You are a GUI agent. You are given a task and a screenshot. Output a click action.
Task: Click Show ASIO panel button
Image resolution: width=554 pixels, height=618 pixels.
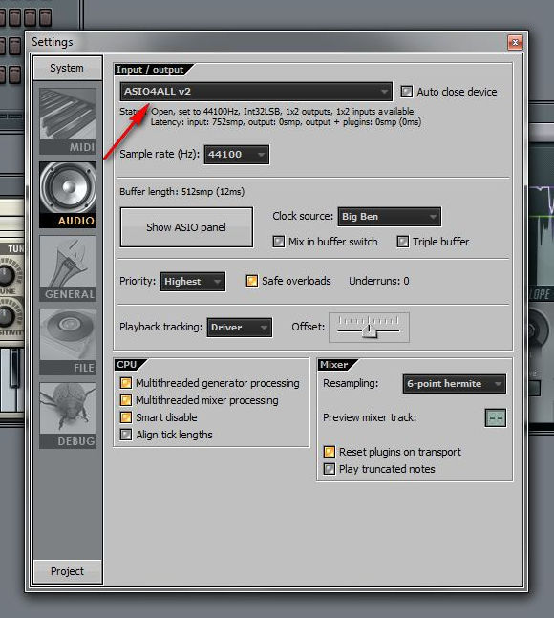[x=186, y=227]
